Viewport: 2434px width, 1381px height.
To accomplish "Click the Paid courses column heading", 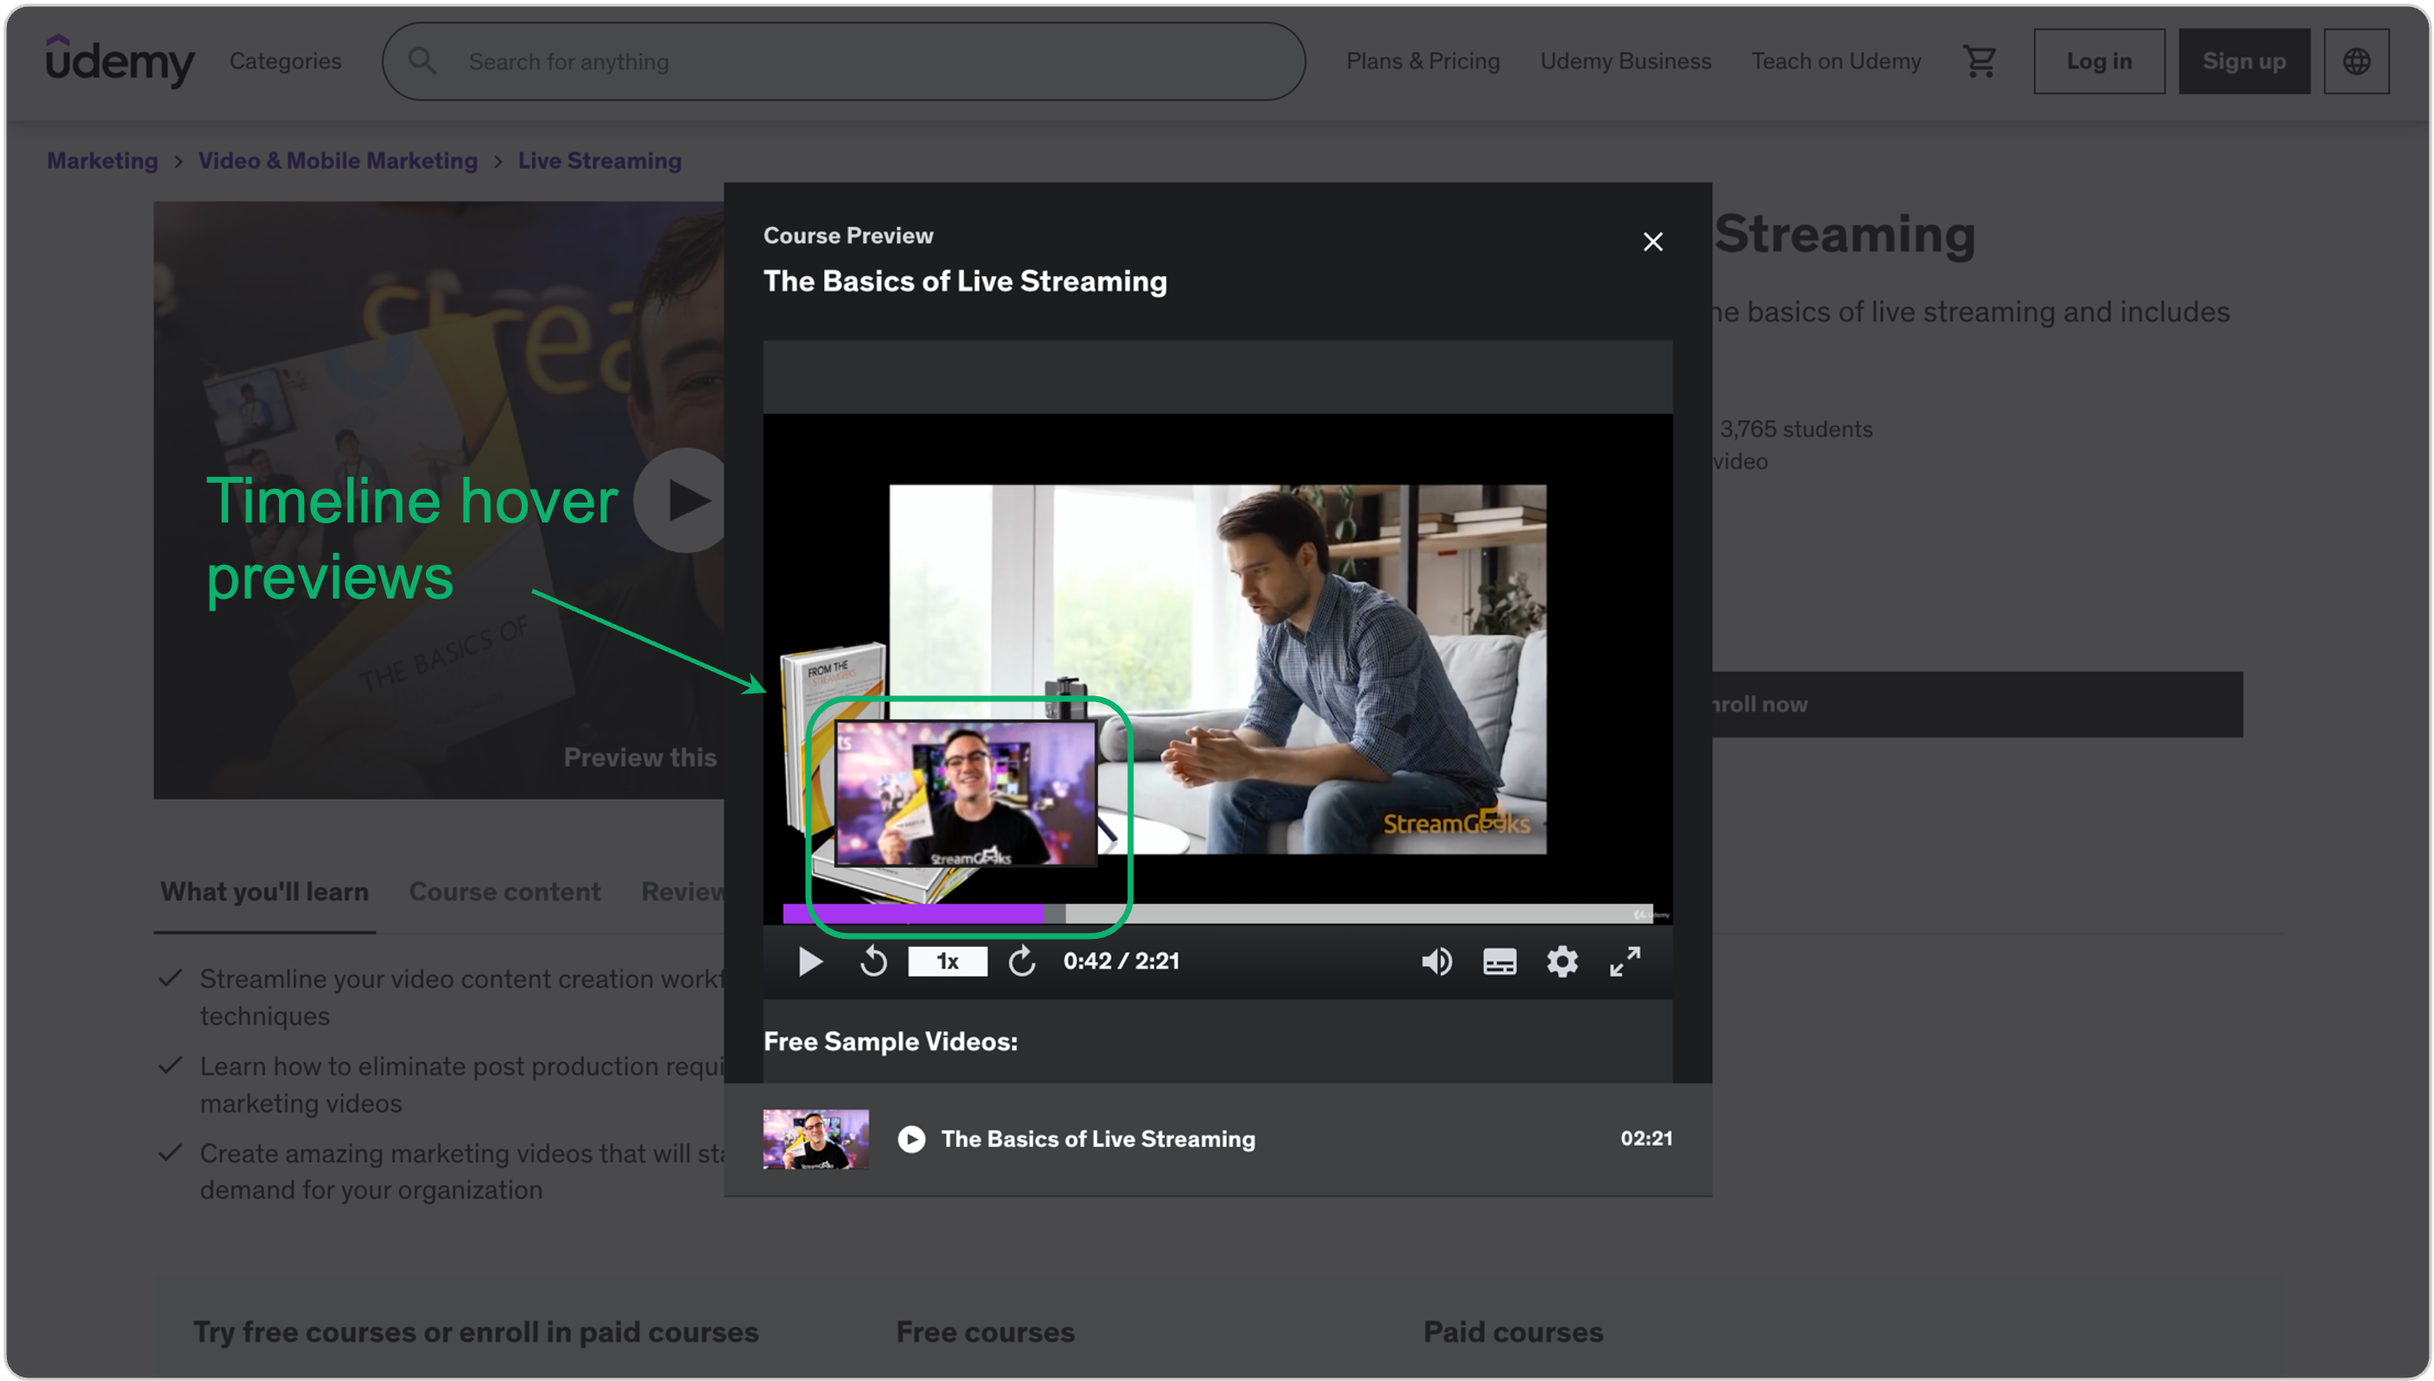I will click(1513, 1332).
